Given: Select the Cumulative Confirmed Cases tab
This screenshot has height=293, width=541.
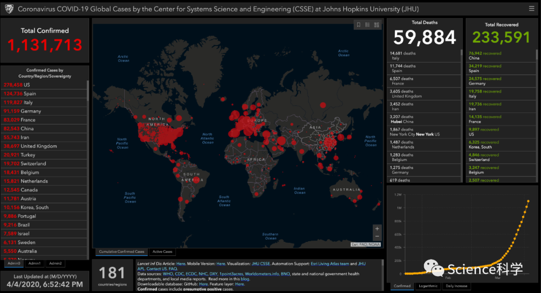Looking at the screenshot, I should (x=121, y=251).
